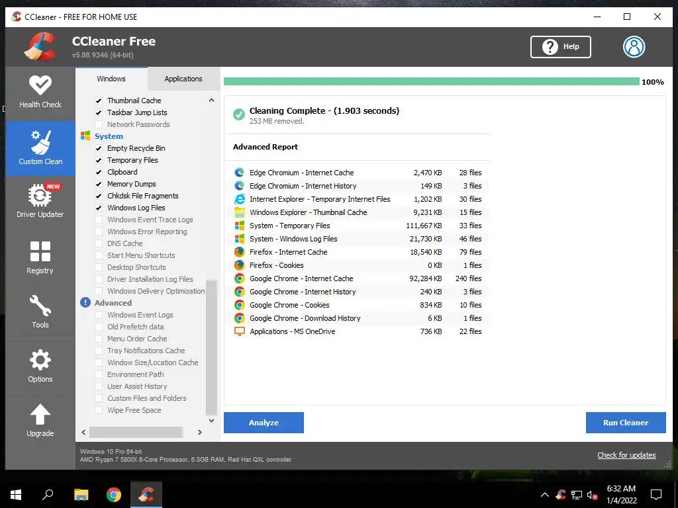Go to the Registry cleaner
This screenshot has width=678, height=508.
tap(40, 257)
